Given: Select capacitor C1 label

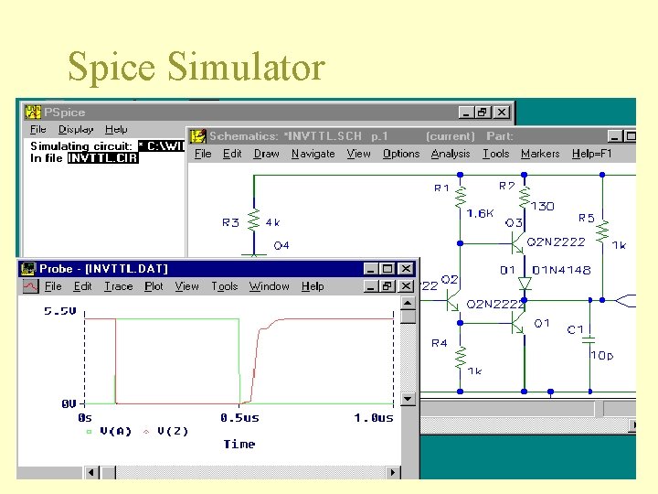Looking at the screenshot, I should pos(575,329).
